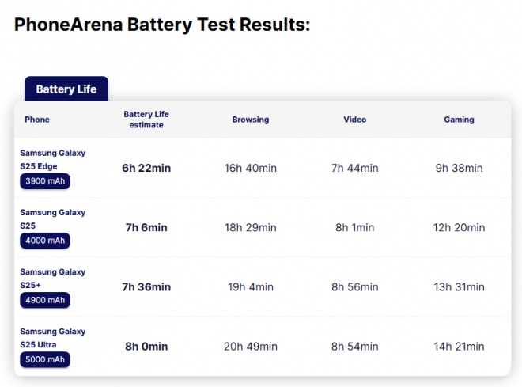This screenshot has width=522, height=387.
Task: Click the Browsing column header
Action: click(x=251, y=120)
